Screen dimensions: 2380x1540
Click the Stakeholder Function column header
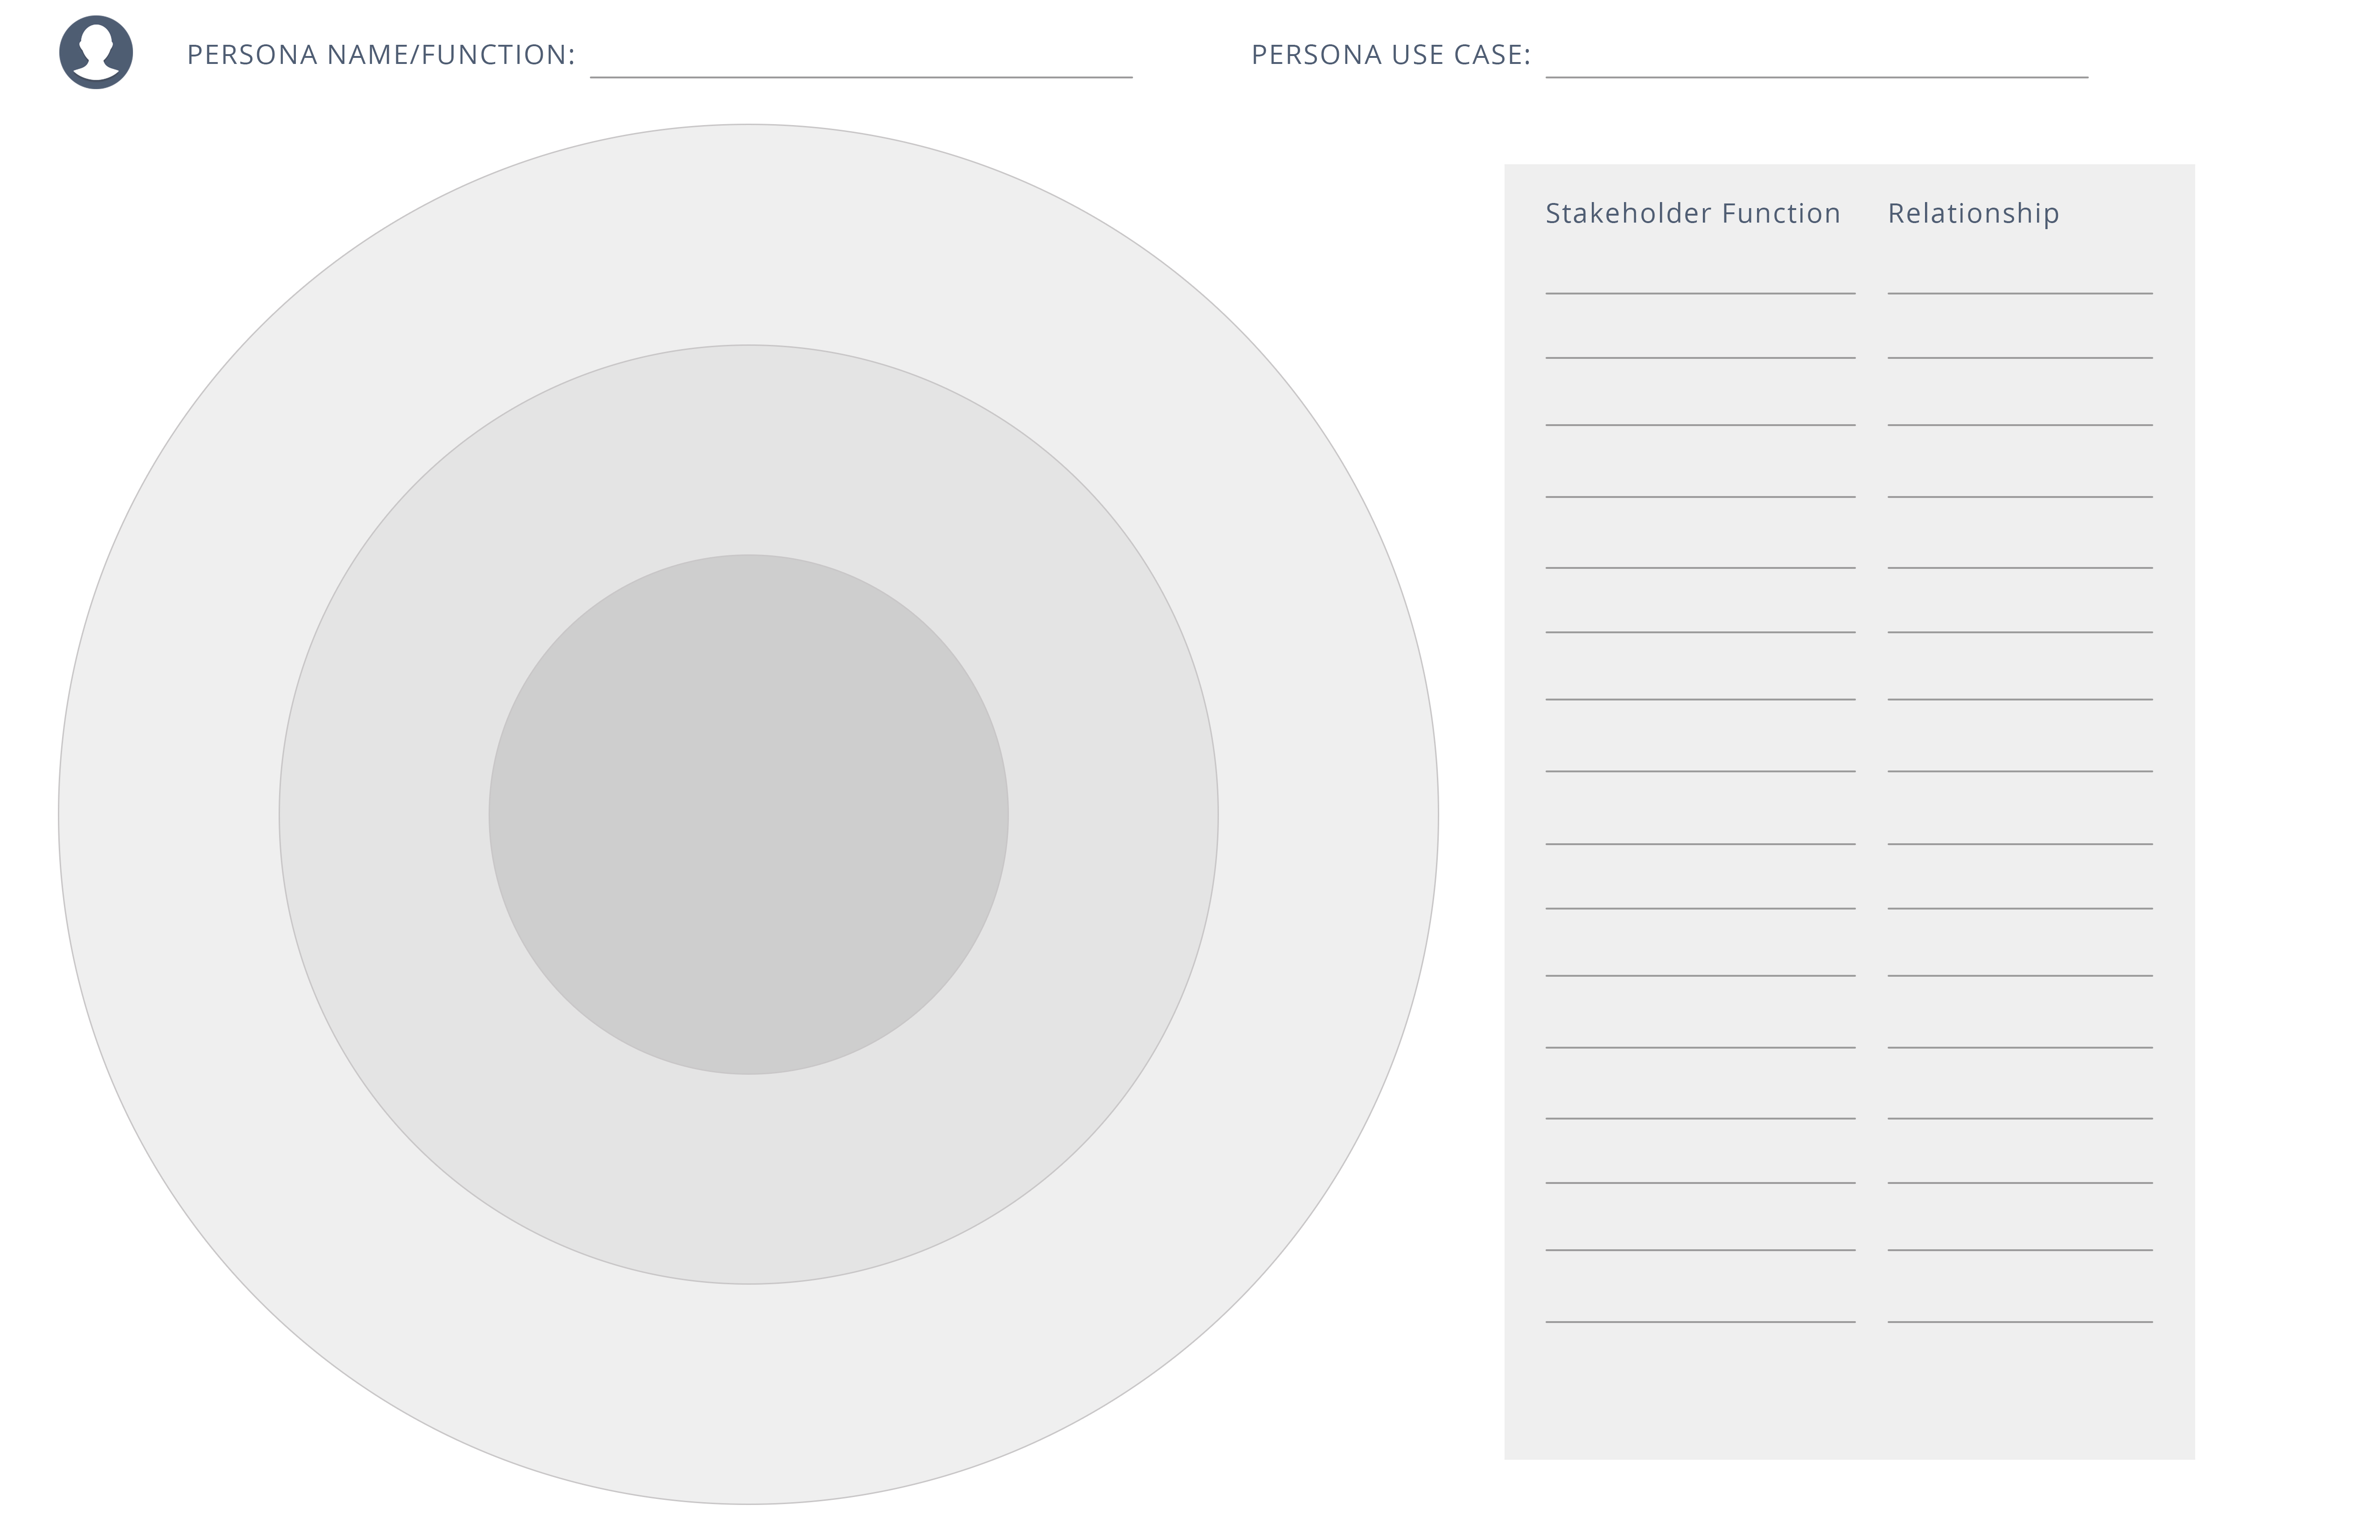point(1692,213)
